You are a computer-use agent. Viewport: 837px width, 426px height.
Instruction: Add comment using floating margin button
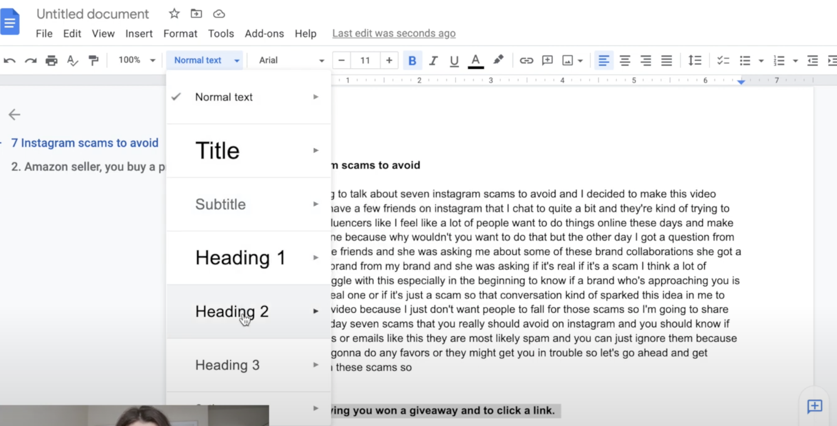(x=815, y=406)
